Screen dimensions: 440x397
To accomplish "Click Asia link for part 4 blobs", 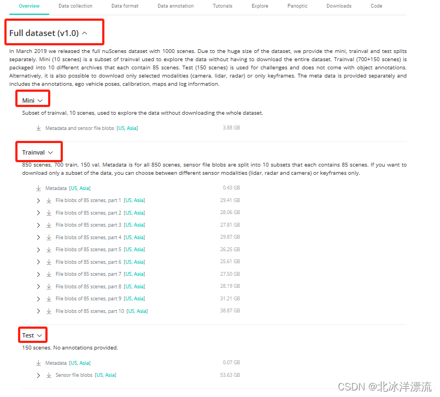I will [139, 238].
